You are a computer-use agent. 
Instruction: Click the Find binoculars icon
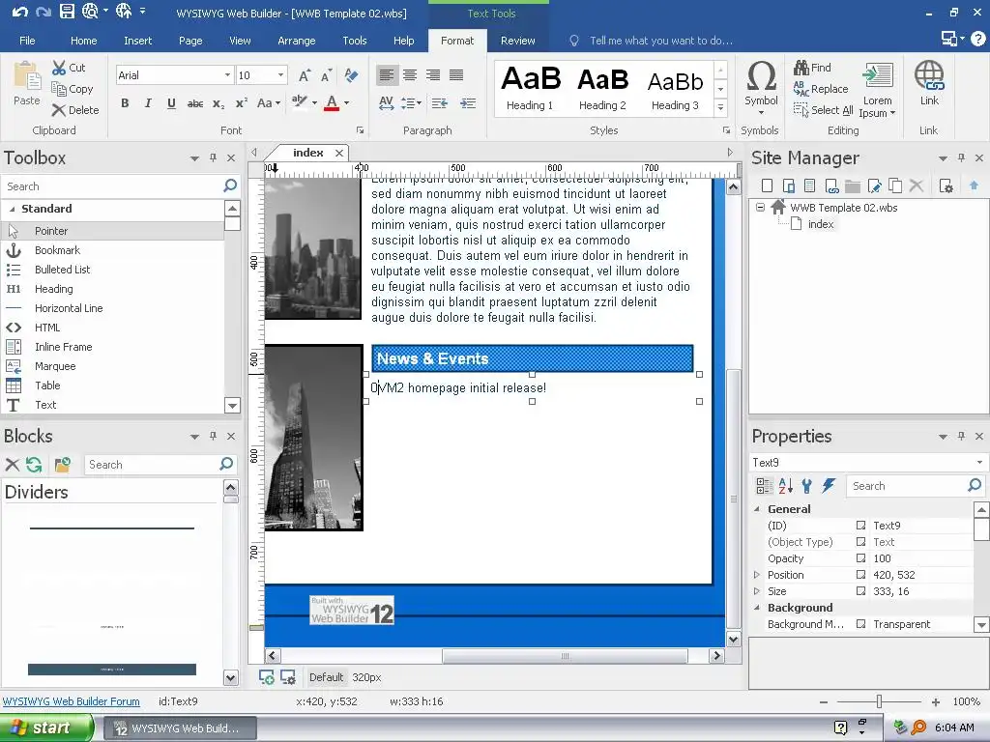pos(801,67)
